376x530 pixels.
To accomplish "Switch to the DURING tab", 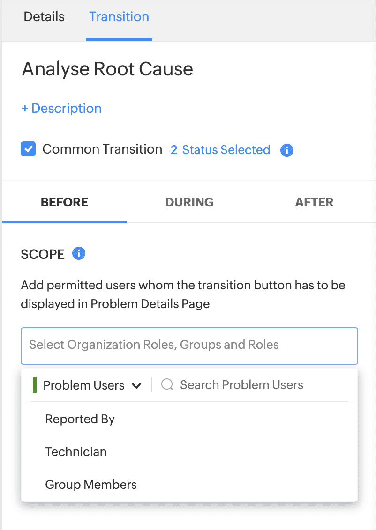I will click(189, 202).
